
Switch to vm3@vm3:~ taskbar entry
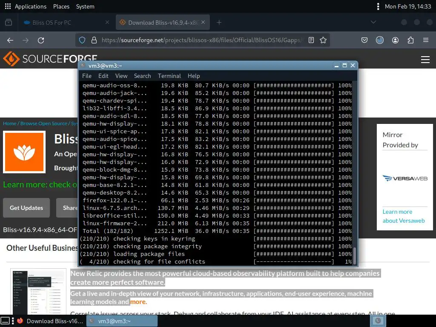(x=122, y=321)
